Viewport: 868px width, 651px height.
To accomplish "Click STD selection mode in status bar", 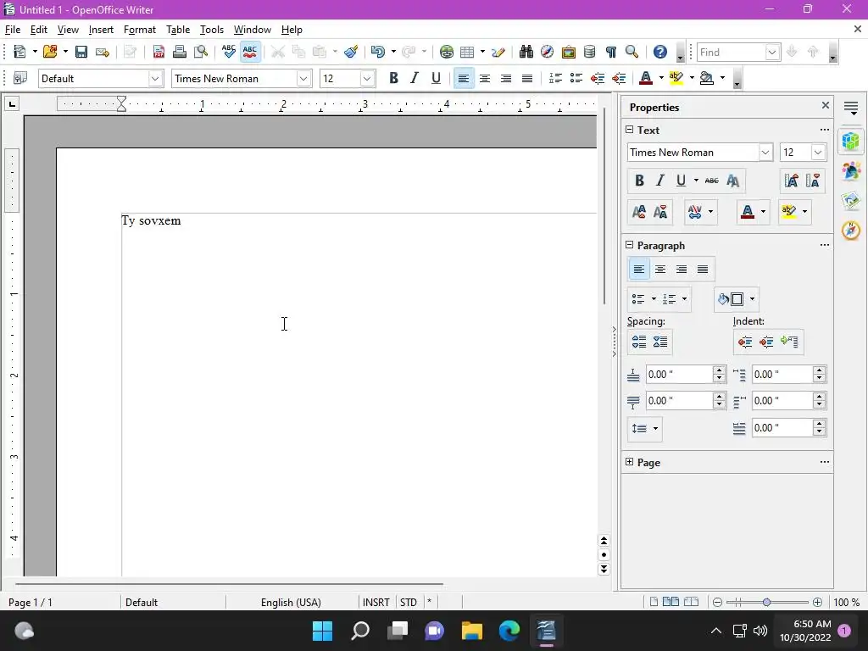I will [409, 603].
